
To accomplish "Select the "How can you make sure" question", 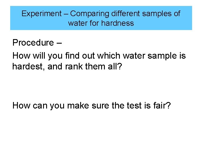I will [92, 105].
